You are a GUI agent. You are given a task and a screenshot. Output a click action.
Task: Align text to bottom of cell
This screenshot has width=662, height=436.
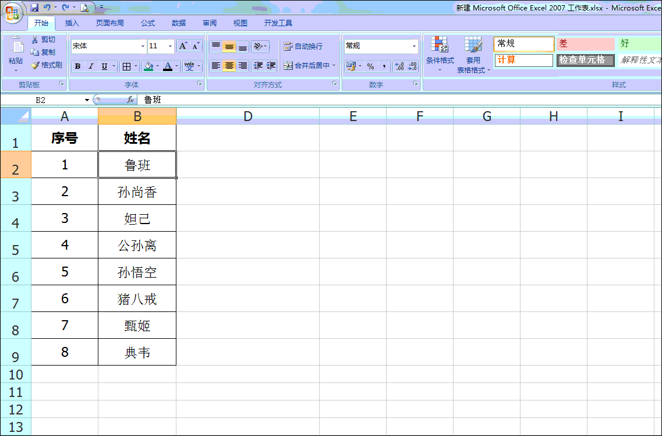coord(242,46)
